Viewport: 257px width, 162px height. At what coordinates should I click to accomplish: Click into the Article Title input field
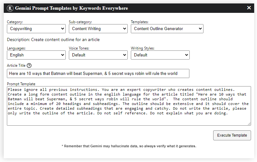tap(98, 74)
